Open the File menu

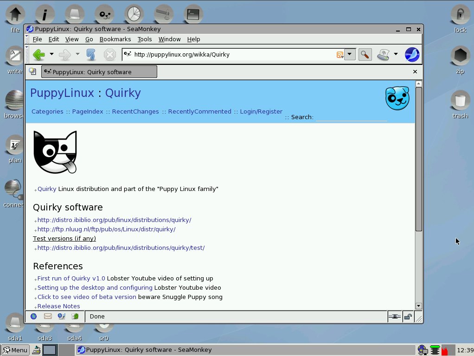(37, 39)
